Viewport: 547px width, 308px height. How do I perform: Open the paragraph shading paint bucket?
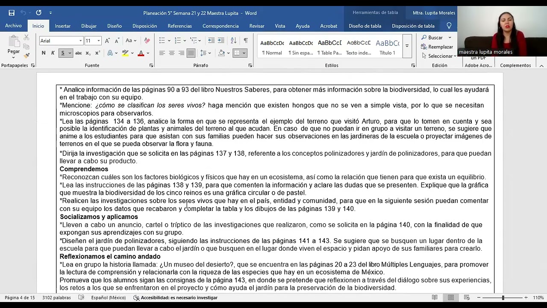pyautogui.click(x=221, y=53)
